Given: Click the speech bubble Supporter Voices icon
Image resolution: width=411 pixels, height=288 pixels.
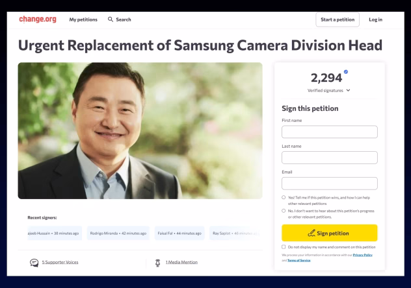Looking at the screenshot, I should click(x=34, y=263).
